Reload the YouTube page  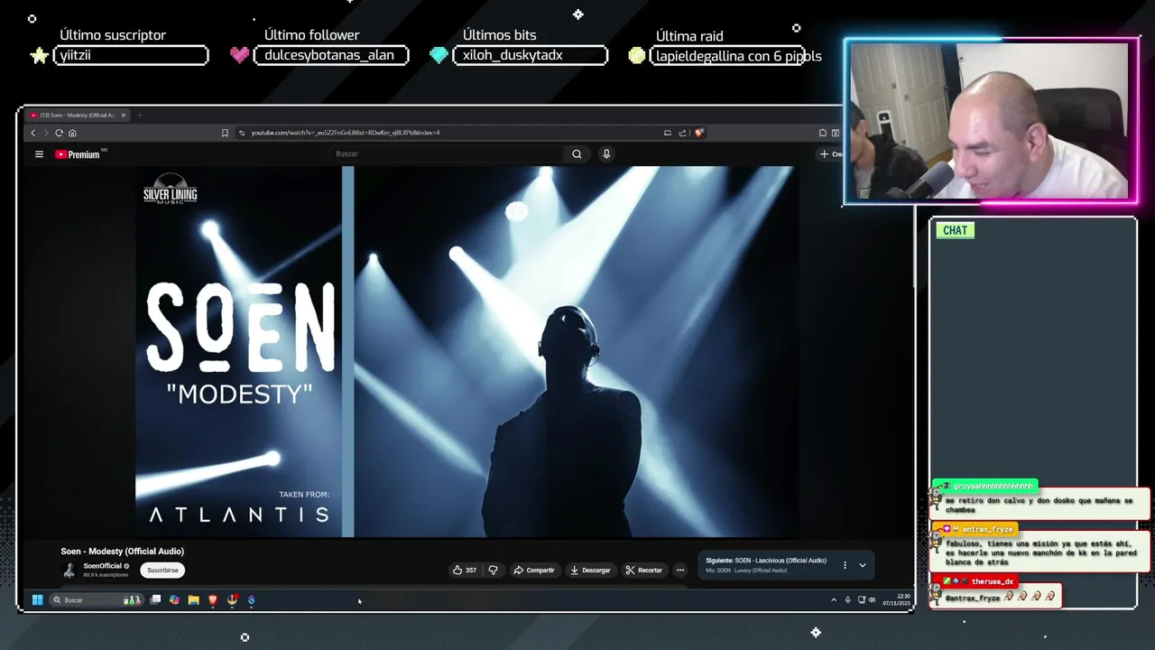(59, 133)
